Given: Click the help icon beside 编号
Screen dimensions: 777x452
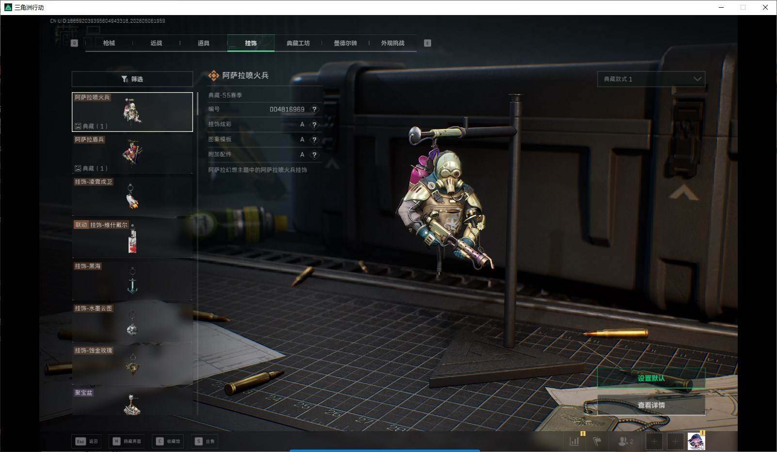Looking at the screenshot, I should tap(314, 110).
